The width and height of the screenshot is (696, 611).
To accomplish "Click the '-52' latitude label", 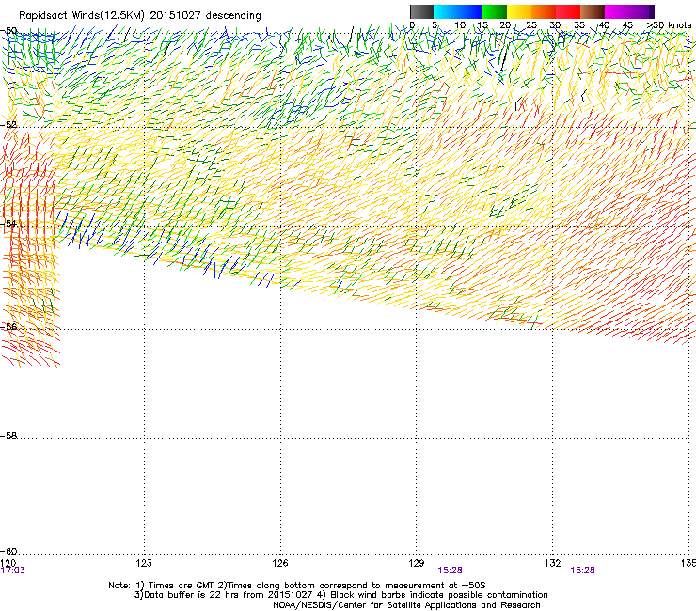I will [x=8, y=125].
